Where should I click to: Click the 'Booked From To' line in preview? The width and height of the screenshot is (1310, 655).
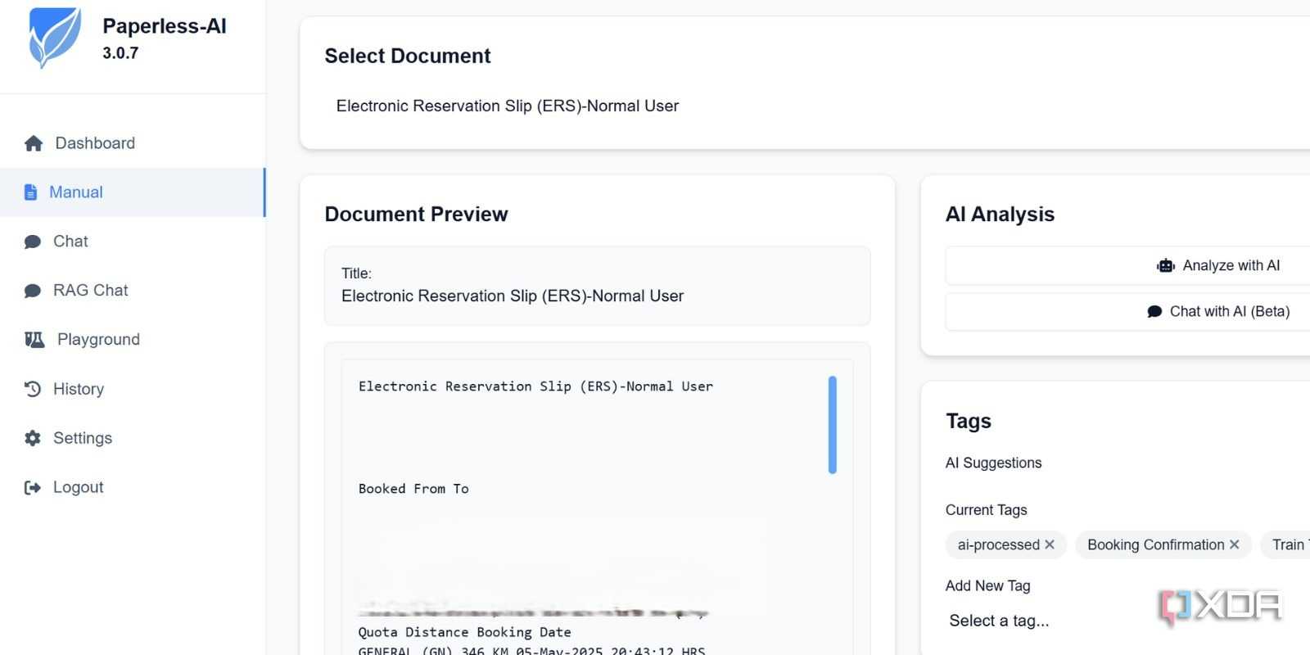[x=413, y=489]
